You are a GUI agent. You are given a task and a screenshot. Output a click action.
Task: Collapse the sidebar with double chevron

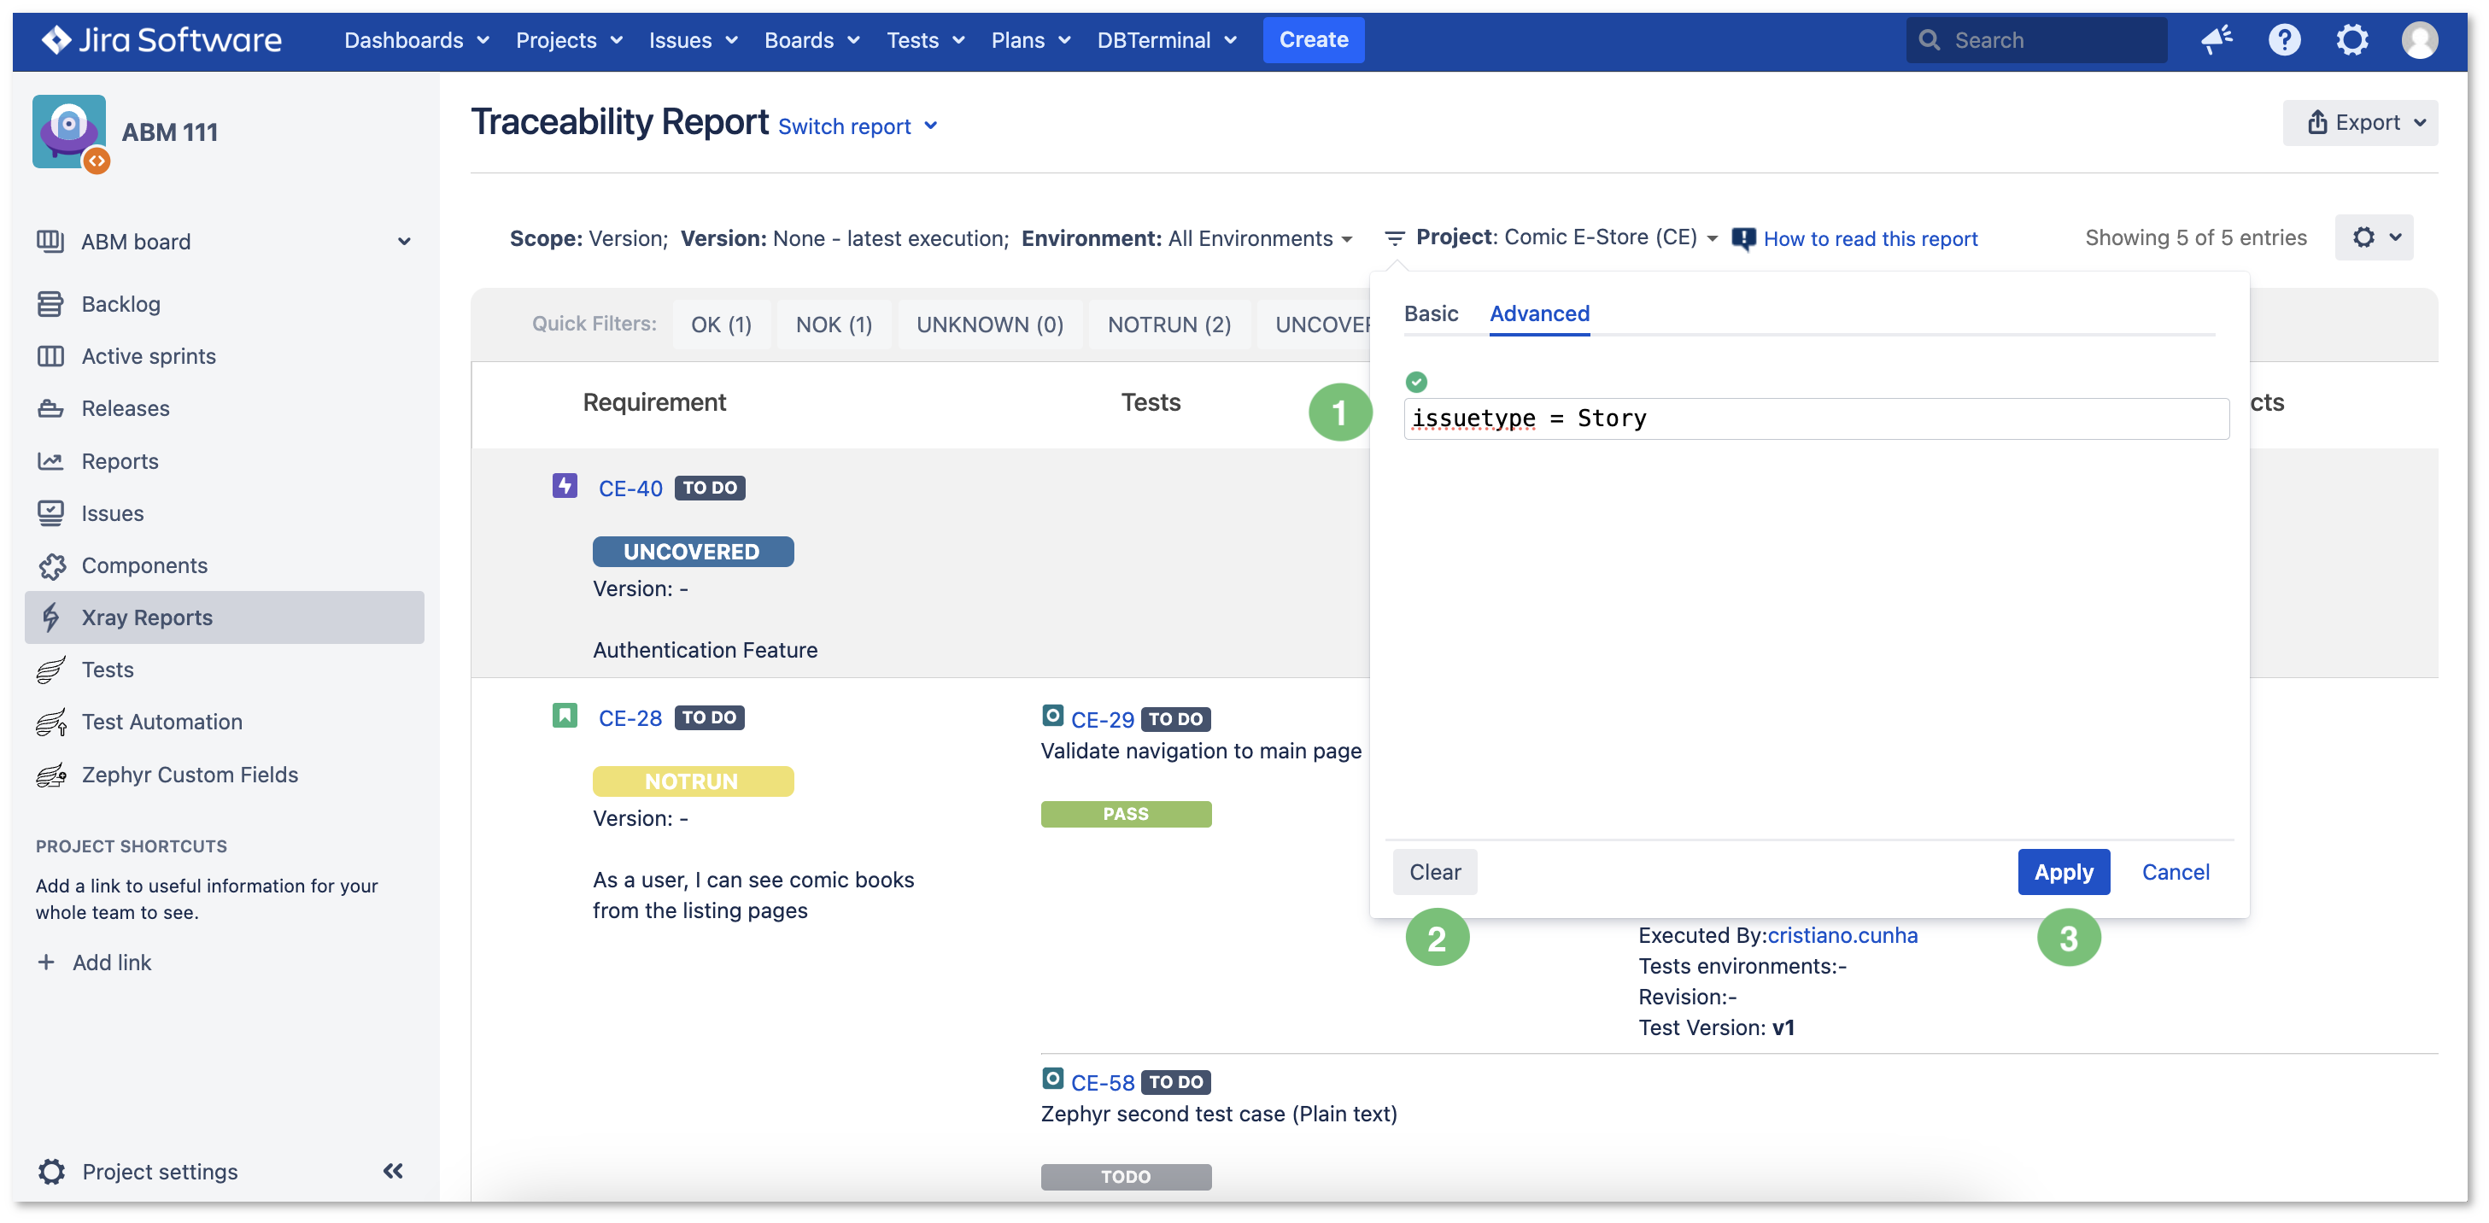[x=392, y=1171]
